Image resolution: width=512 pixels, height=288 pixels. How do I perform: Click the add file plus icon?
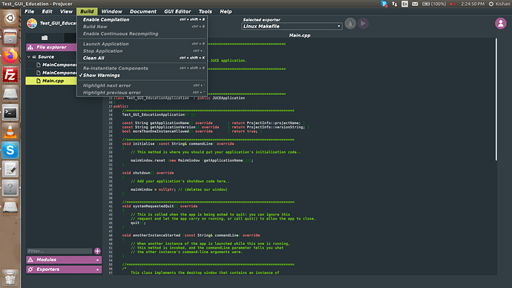(97, 251)
